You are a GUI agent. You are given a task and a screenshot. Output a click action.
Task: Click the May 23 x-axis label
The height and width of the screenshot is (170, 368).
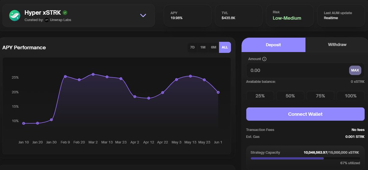click(204, 142)
